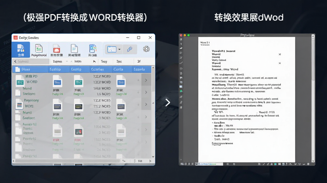Click the 122.2 WORD size entry in top row
327x183 pixels.
(x=102, y=76)
